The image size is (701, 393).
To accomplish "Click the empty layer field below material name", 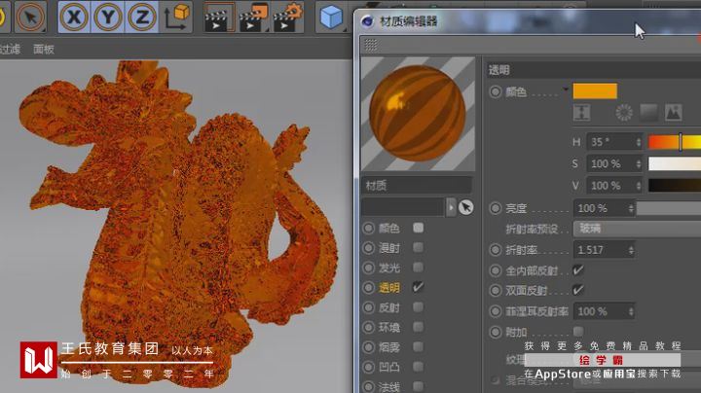I will tap(403, 207).
